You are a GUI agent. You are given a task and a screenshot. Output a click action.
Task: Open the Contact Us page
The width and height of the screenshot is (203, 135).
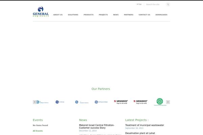pos(144,15)
